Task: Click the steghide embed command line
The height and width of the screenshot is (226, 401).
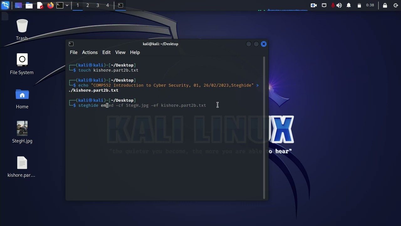Action: pos(142,105)
